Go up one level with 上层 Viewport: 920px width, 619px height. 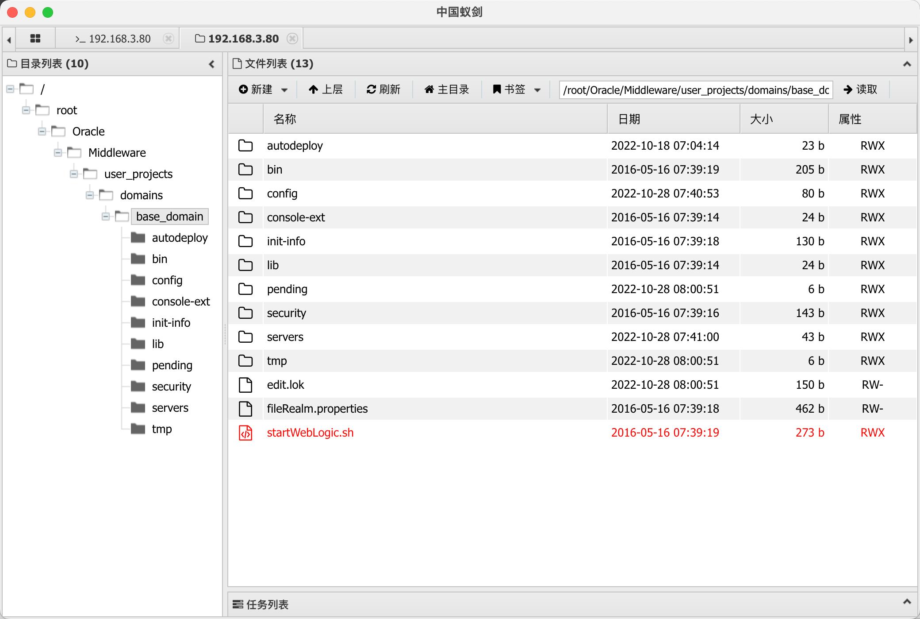326,90
